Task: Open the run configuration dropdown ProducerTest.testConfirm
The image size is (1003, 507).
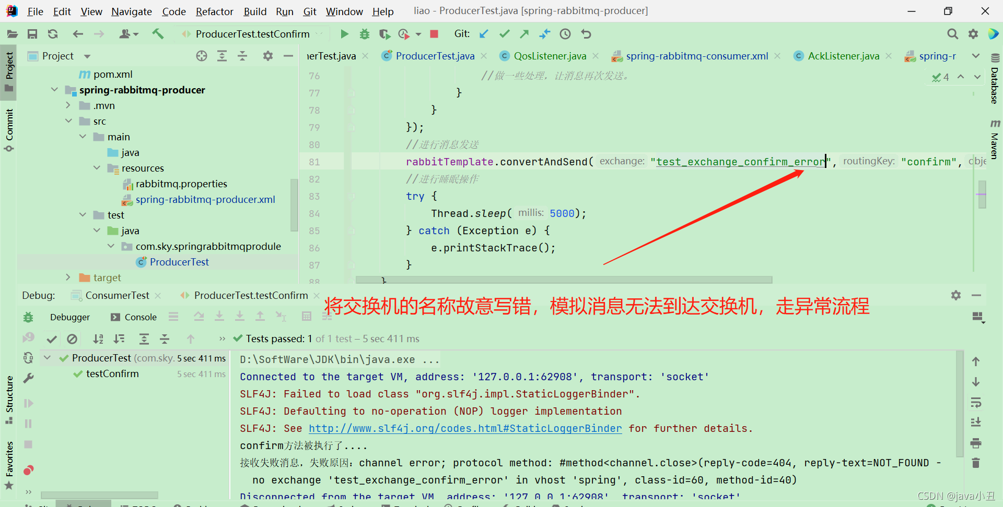Action: (252, 34)
